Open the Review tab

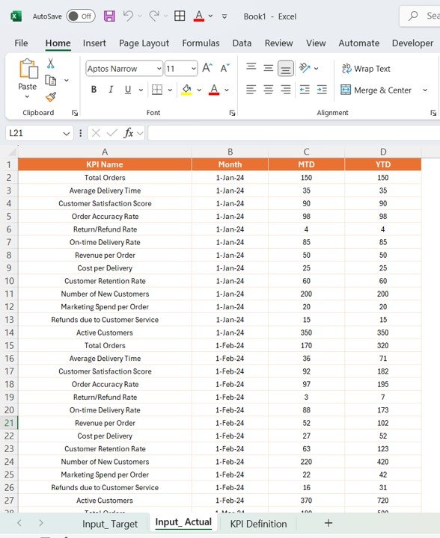click(x=278, y=43)
